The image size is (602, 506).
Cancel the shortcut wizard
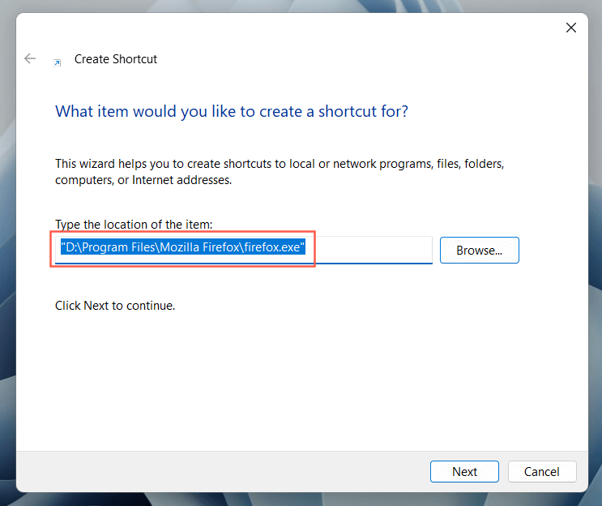pyautogui.click(x=542, y=471)
